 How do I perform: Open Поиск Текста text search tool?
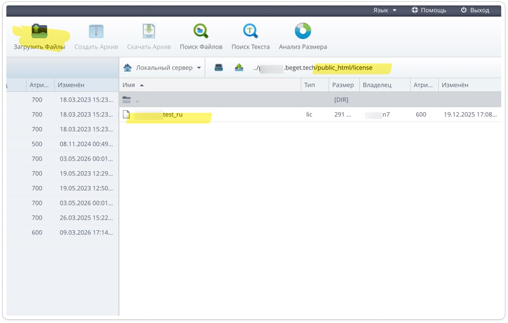click(251, 31)
